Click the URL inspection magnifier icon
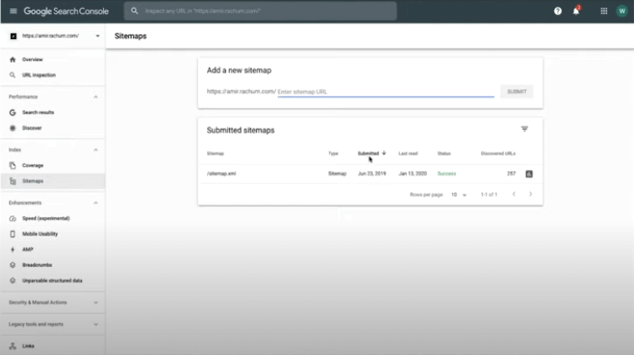Image resolution: width=634 pixels, height=355 pixels. click(12, 76)
